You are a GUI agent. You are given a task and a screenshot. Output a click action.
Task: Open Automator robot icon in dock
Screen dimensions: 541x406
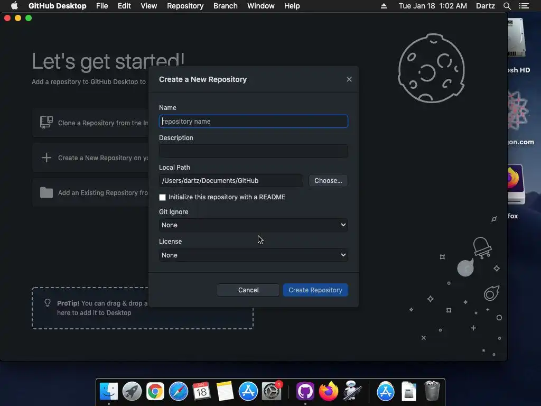click(x=352, y=391)
